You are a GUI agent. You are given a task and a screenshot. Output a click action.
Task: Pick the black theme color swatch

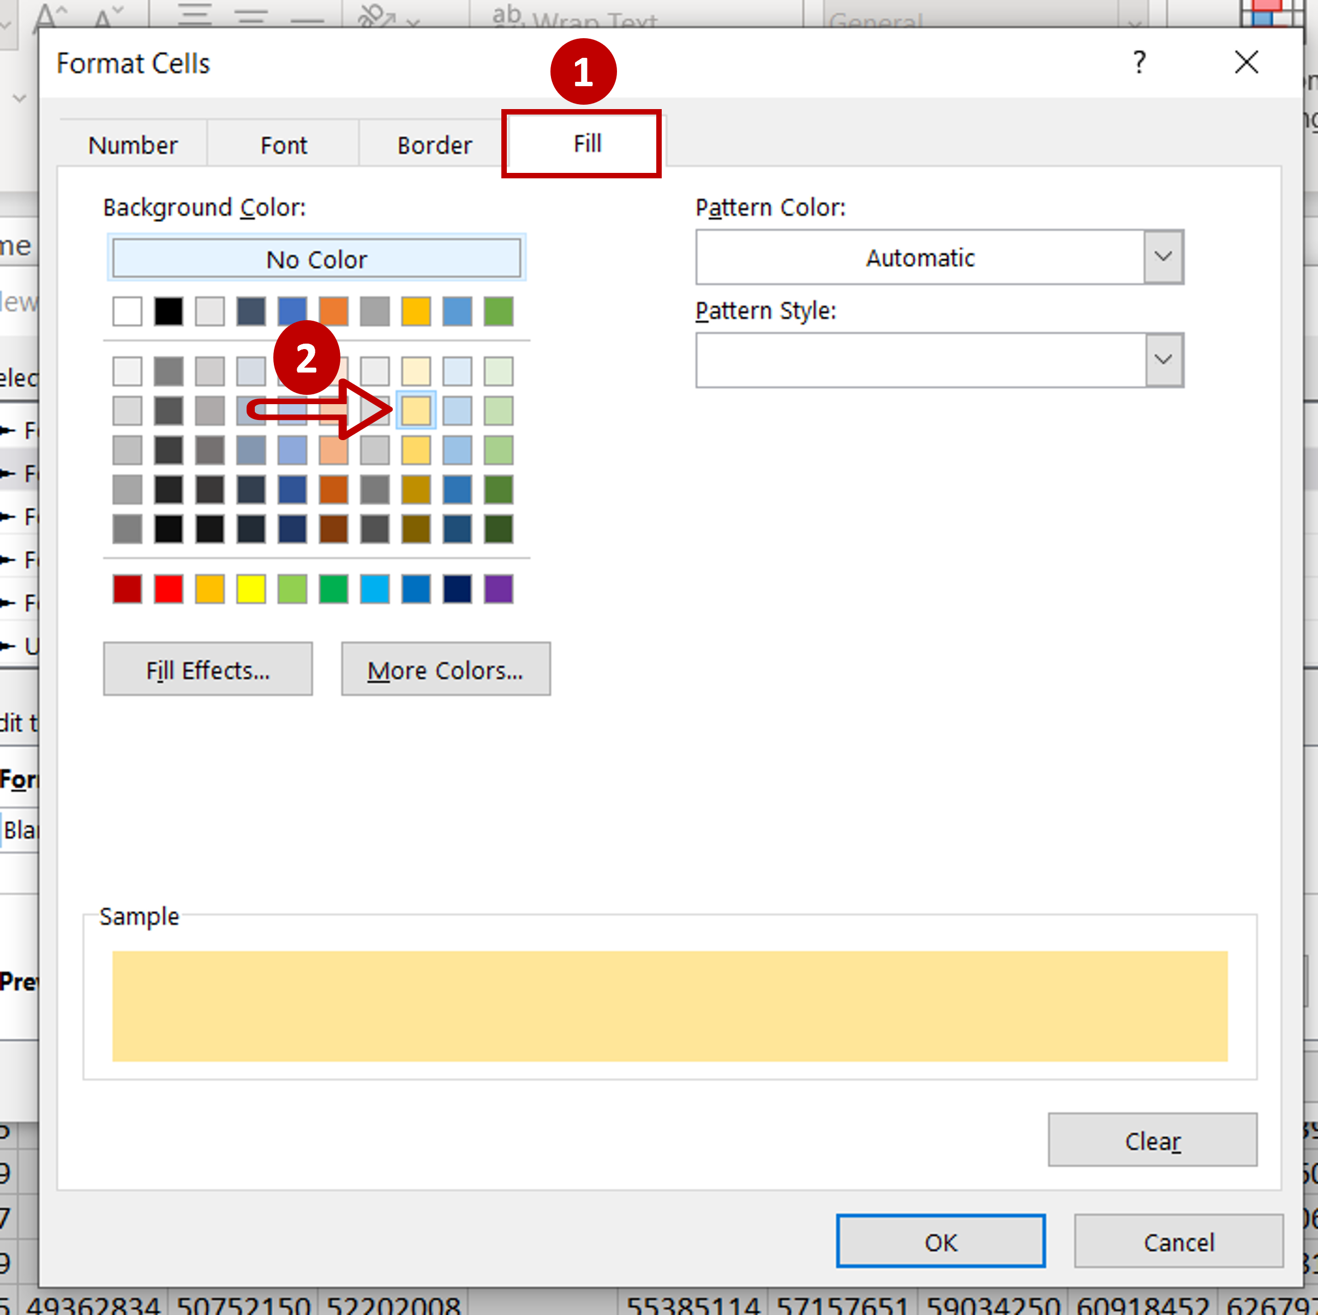tap(169, 311)
